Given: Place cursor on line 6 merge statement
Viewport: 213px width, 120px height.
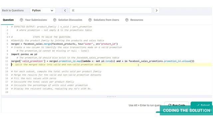Looking at the screenshot, I should [x=64, y=44].
